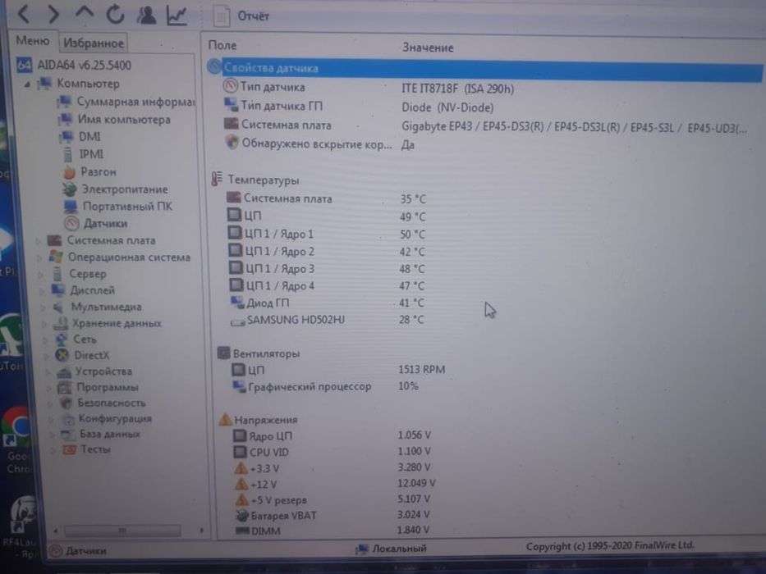
Task: Click the SAMSUNG HD502HJ drive icon
Action: click(x=238, y=321)
